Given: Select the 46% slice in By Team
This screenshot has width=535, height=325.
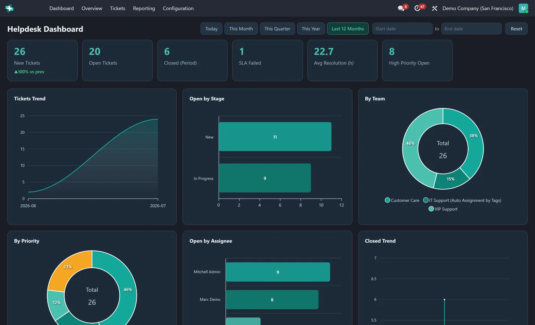Looking at the screenshot, I should click(410, 143).
